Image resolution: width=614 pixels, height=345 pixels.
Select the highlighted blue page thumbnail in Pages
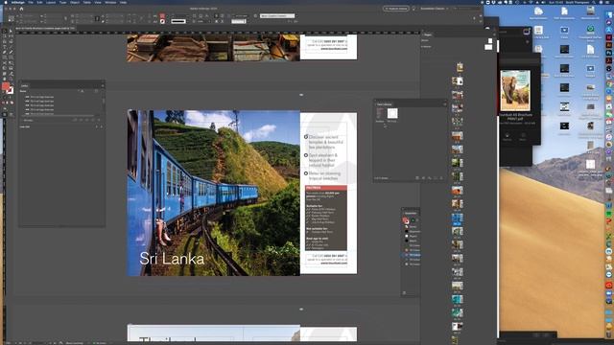click(457, 218)
